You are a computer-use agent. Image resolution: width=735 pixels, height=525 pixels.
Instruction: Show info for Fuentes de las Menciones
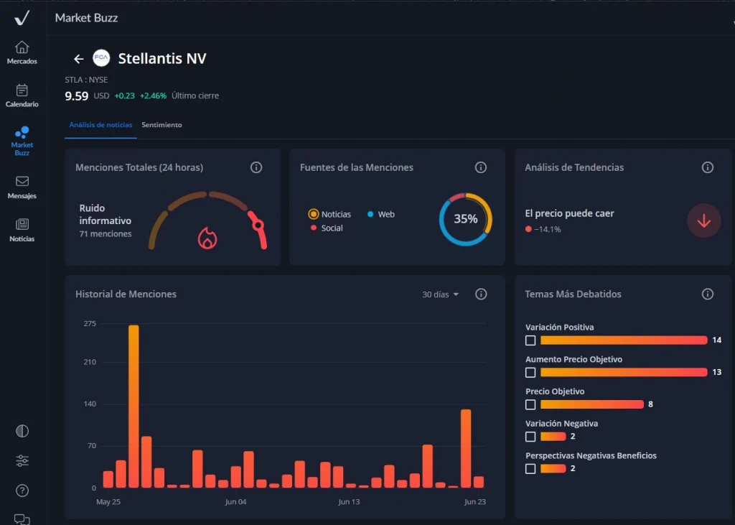pos(480,167)
